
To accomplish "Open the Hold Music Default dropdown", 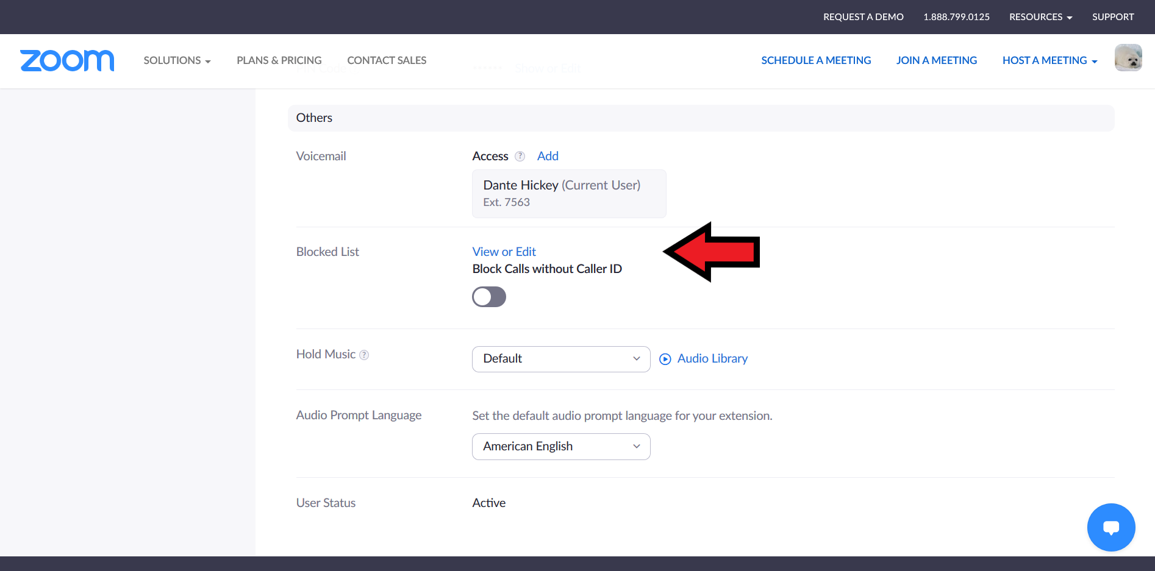I will pyautogui.click(x=560, y=359).
